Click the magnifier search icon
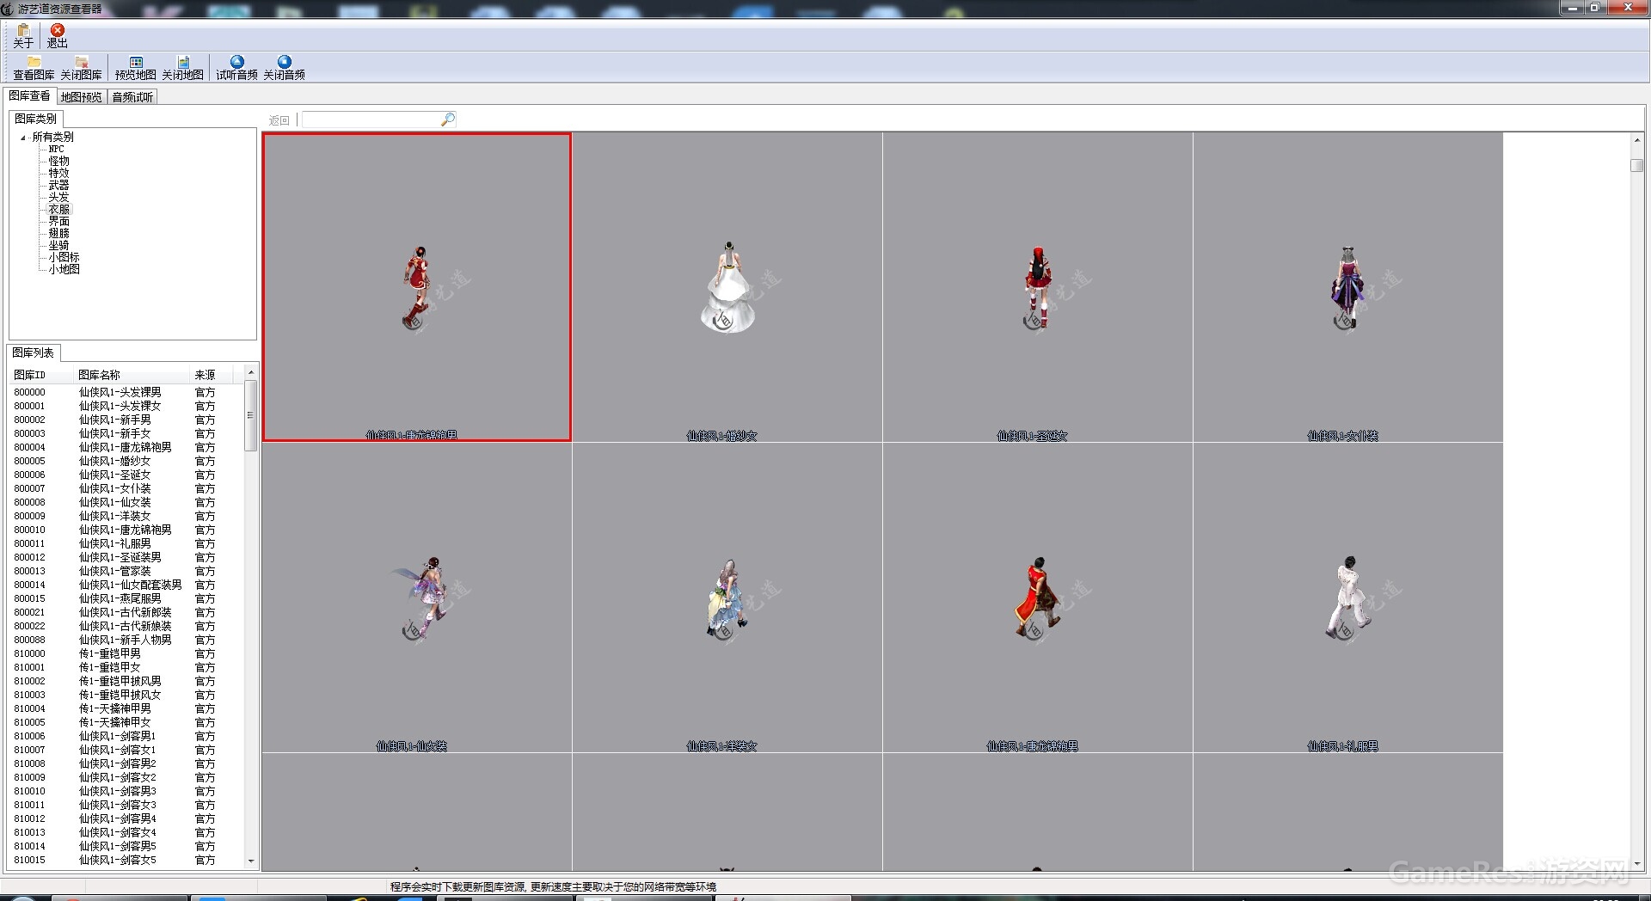Viewport: 1651px width, 901px height. 448,120
